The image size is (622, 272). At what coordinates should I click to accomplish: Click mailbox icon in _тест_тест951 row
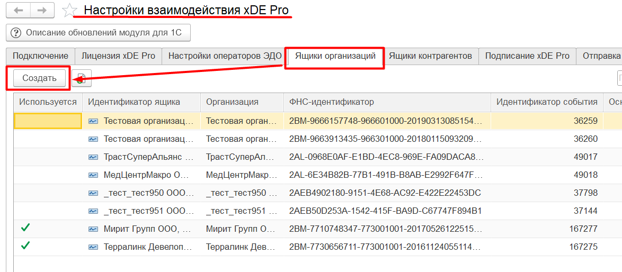pos(93,211)
